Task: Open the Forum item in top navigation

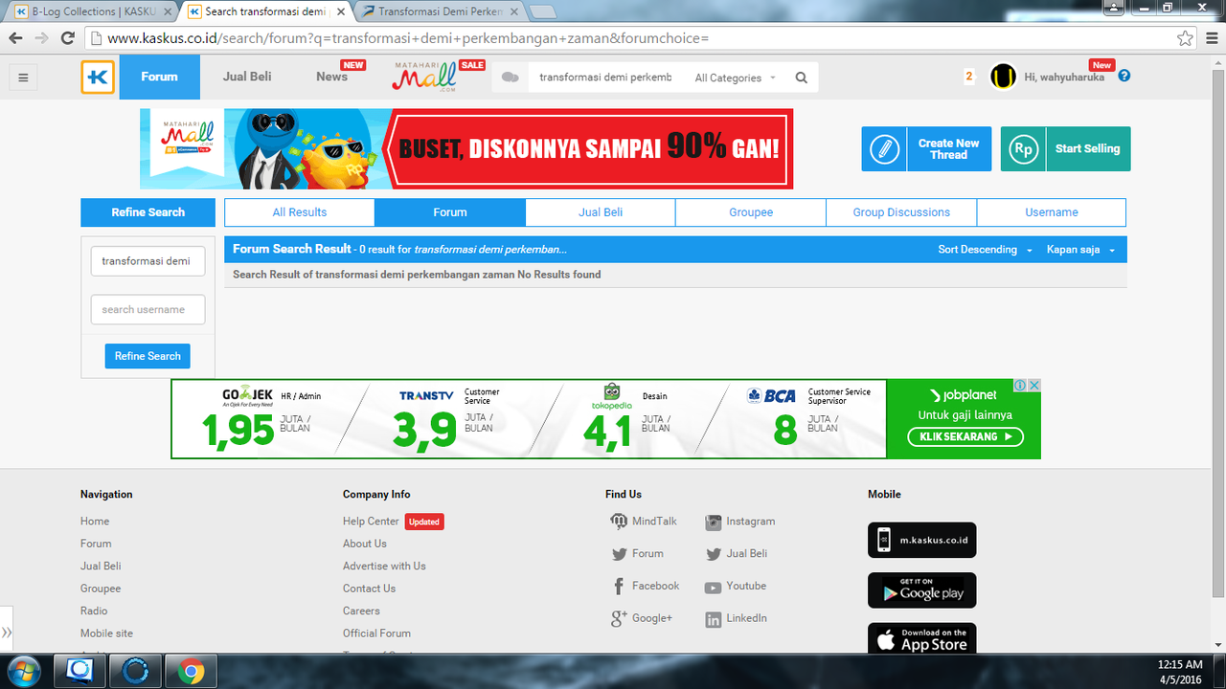Action: pyautogui.click(x=160, y=77)
